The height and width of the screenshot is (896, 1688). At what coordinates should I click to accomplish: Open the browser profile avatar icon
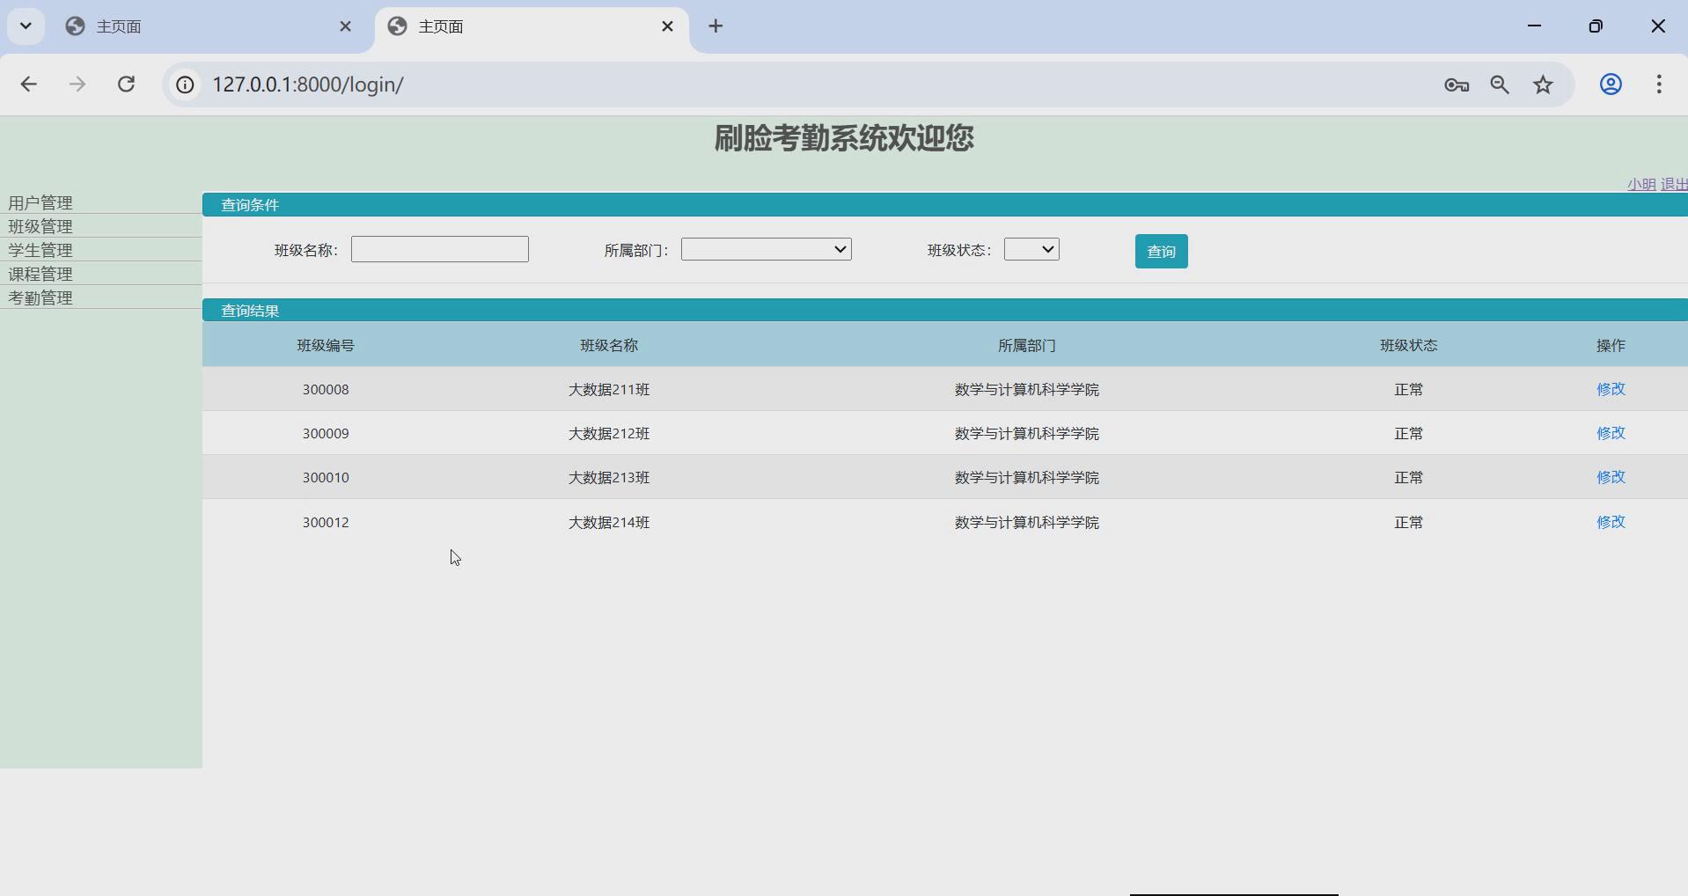(x=1611, y=84)
